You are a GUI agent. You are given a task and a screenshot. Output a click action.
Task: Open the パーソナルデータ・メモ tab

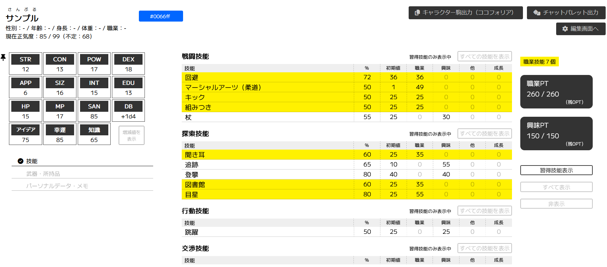(57, 186)
